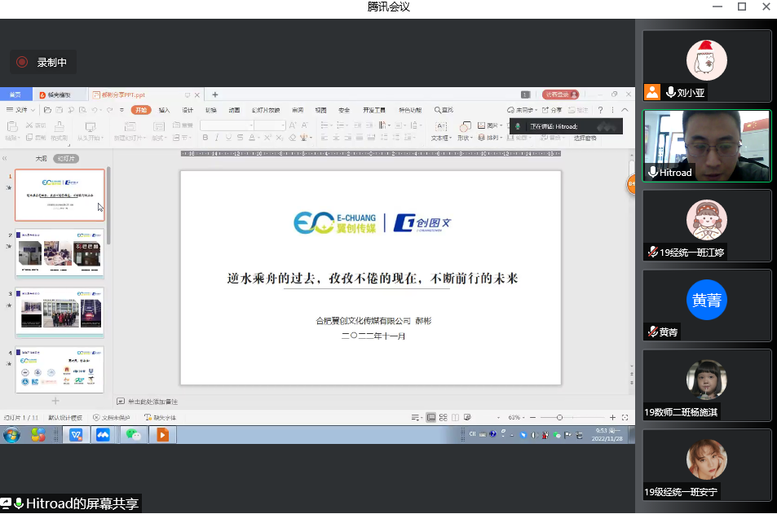
Task: Switch to the Design (设计) ribbon tab
Action: (x=188, y=110)
